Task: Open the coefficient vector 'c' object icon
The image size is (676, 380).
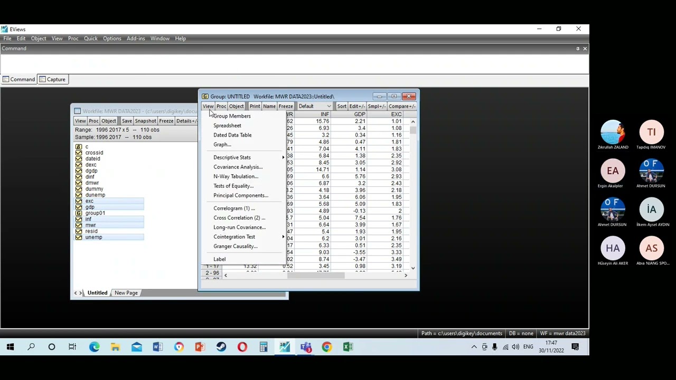Action: [79, 147]
